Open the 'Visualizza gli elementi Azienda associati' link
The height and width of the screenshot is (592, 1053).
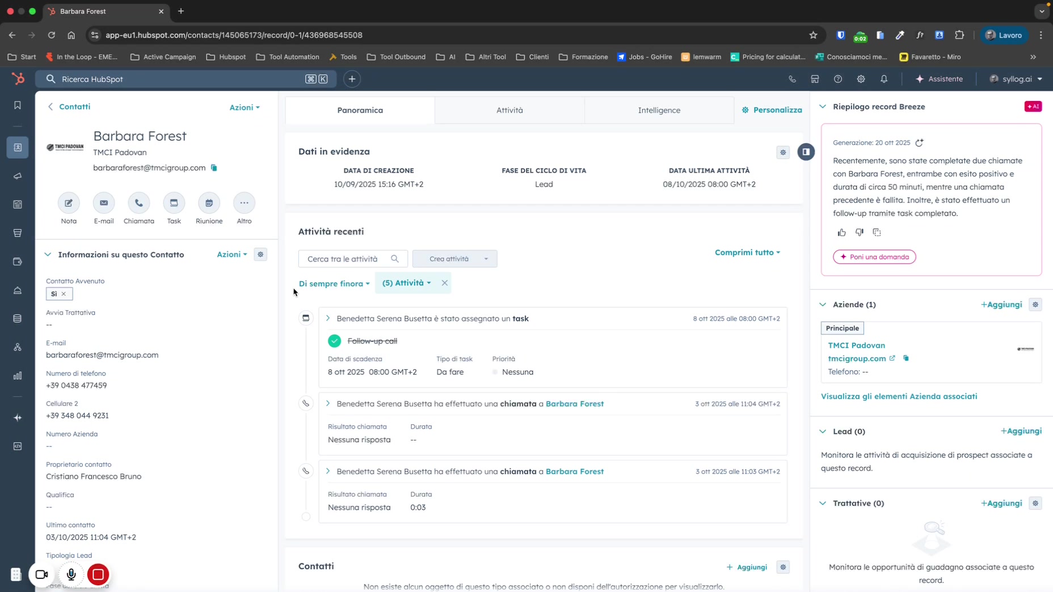[x=899, y=396]
